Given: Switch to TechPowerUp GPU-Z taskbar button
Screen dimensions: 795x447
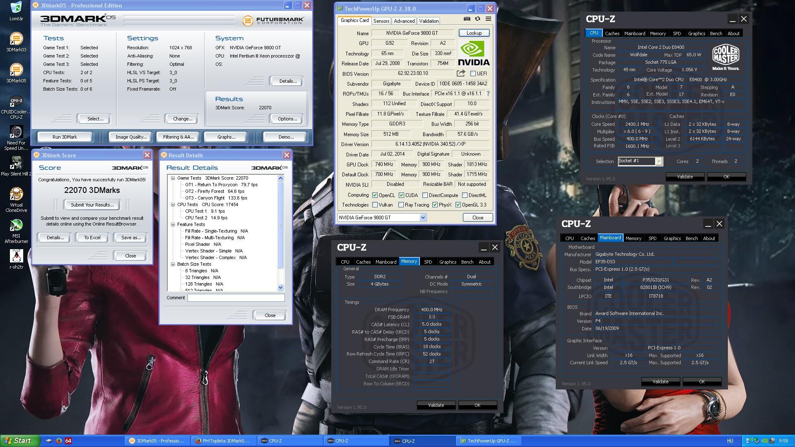Looking at the screenshot, I should (x=489, y=441).
